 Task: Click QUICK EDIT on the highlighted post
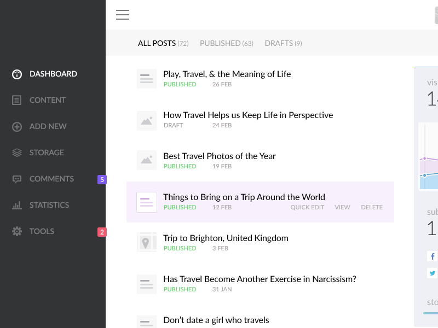(x=307, y=207)
